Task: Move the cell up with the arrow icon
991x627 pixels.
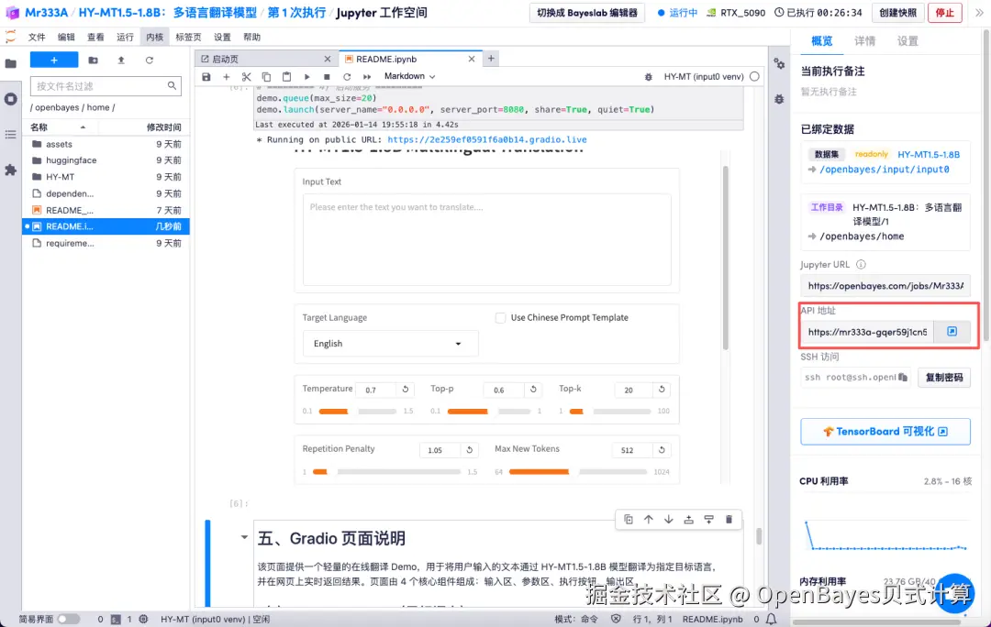Action: tap(649, 519)
